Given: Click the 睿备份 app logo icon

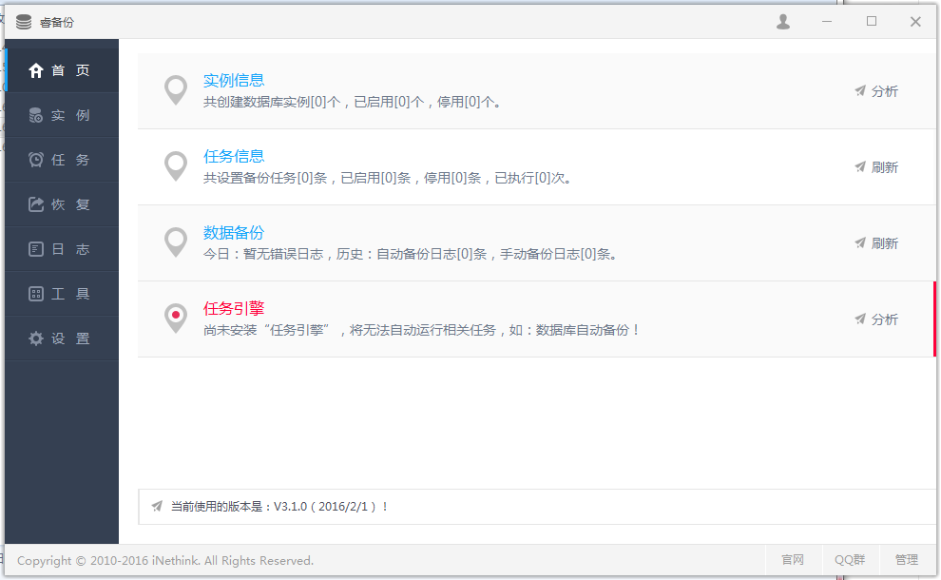Looking at the screenshot, I should [23, 20].
